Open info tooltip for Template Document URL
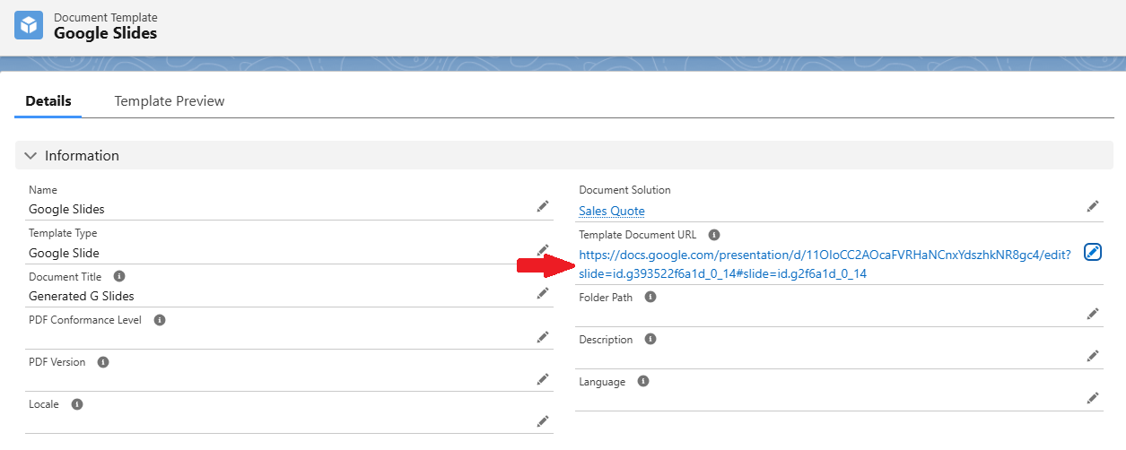This screenshot has height=450, width=1126. coord(714,235)
